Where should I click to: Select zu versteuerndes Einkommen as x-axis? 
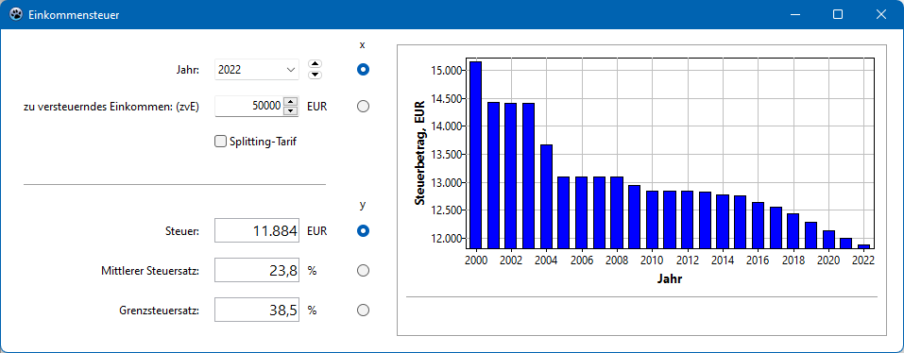tap(363, 107)
